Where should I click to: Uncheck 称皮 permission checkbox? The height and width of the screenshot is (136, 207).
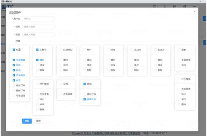(x=14, y=65)
